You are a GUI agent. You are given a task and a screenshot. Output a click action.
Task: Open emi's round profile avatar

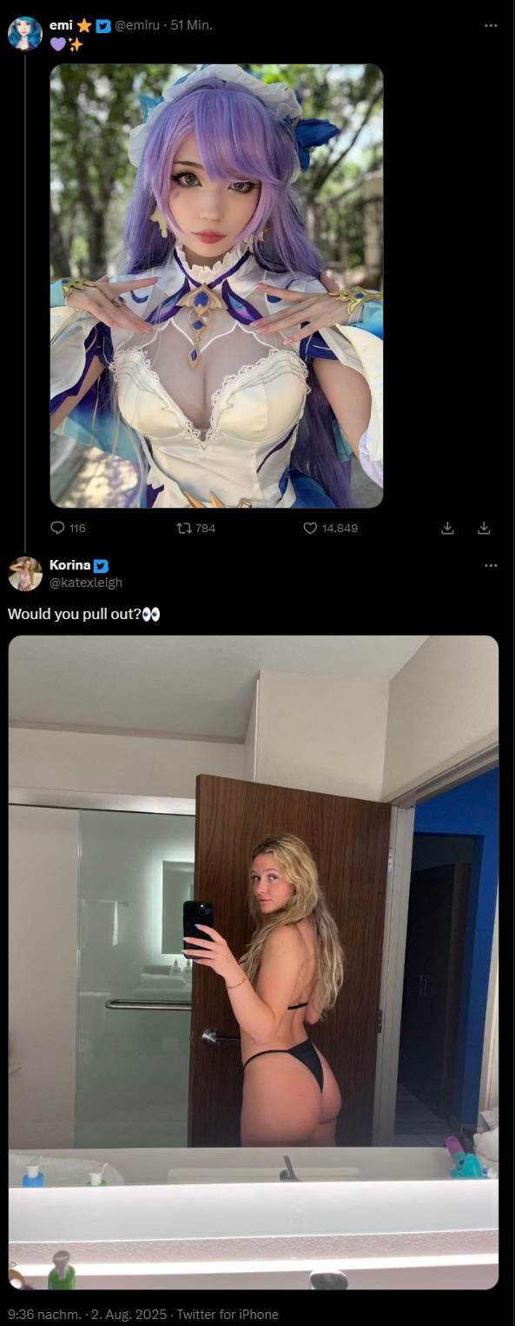[25, 34]
